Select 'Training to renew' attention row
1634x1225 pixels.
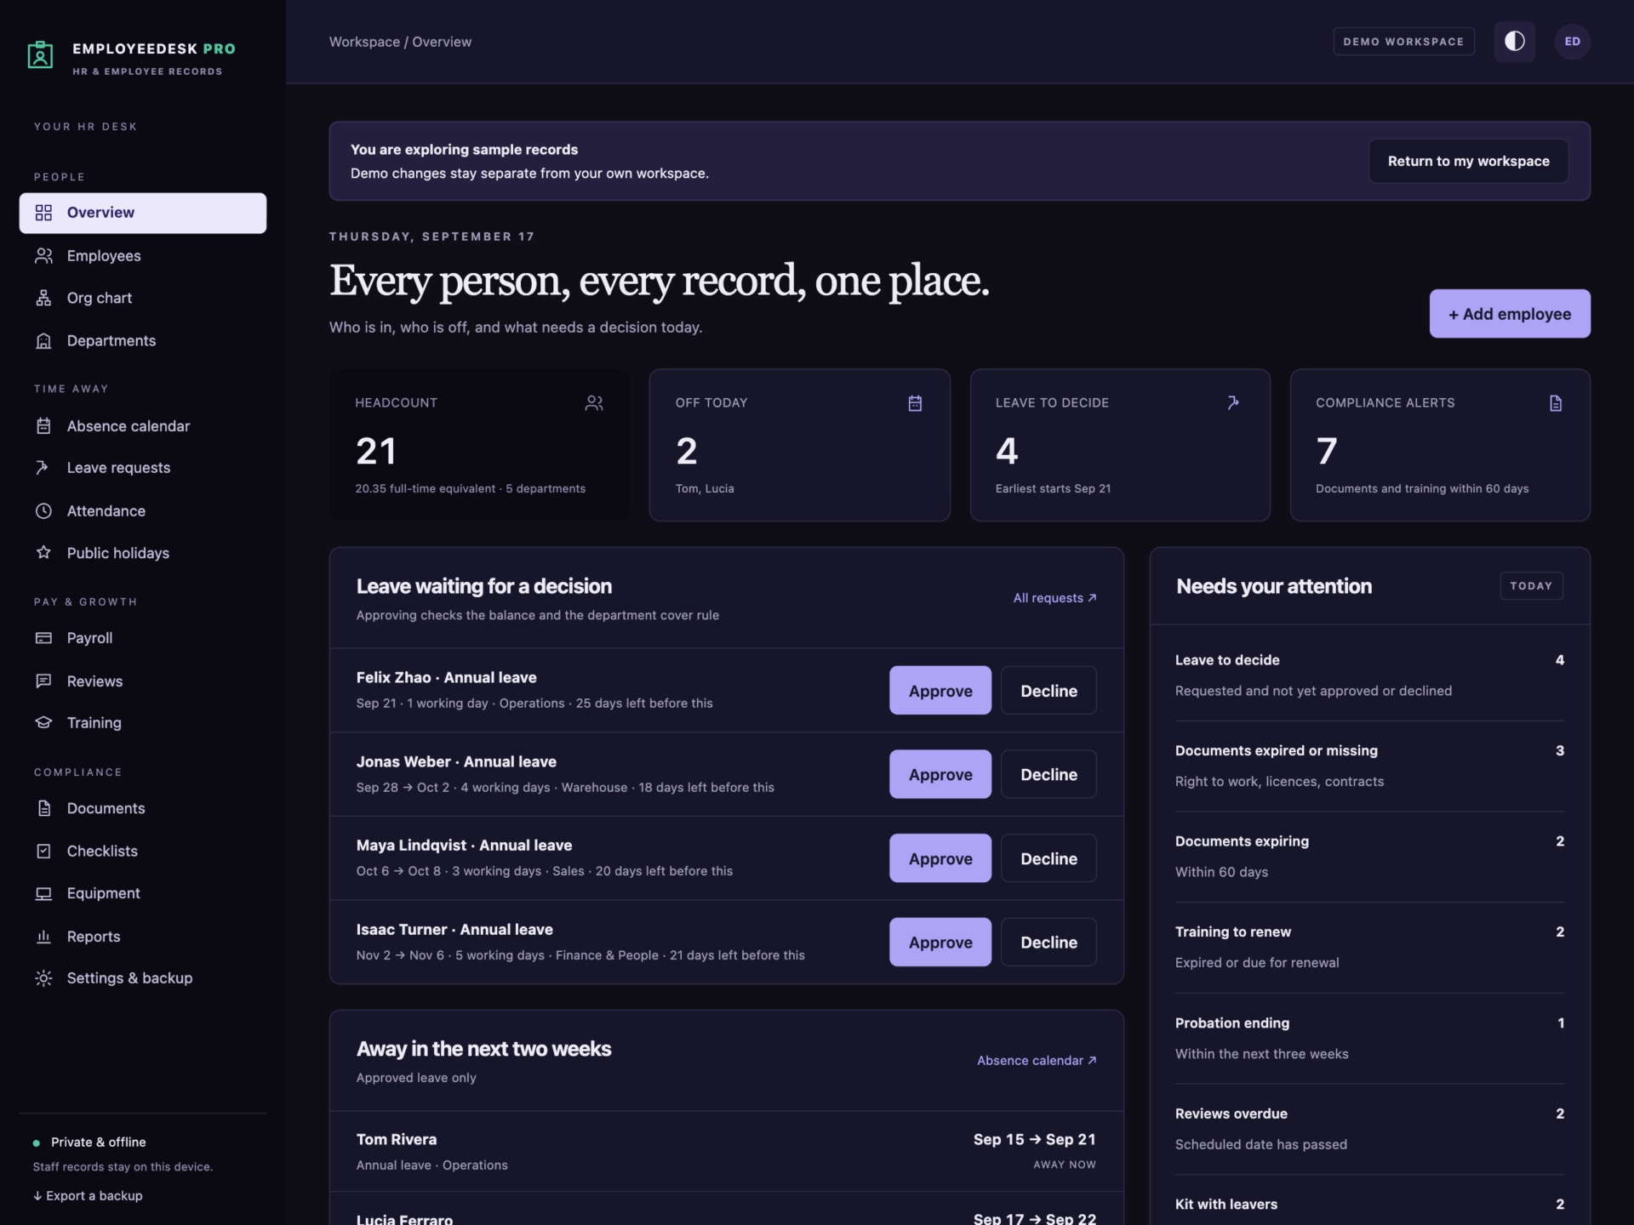(x=1369, y=947)
